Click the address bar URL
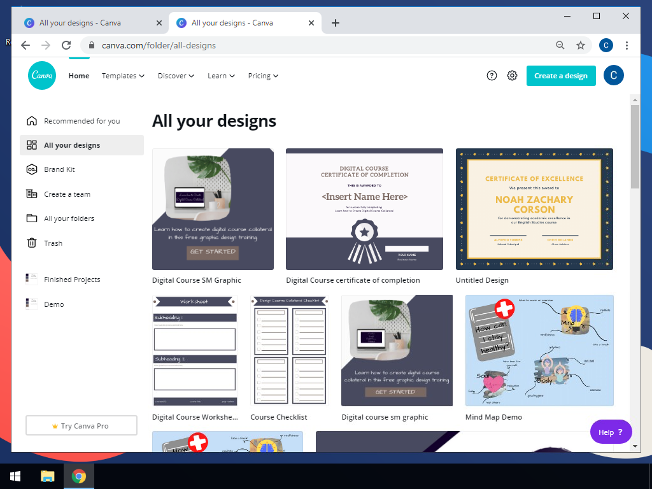 click(159, 45)
